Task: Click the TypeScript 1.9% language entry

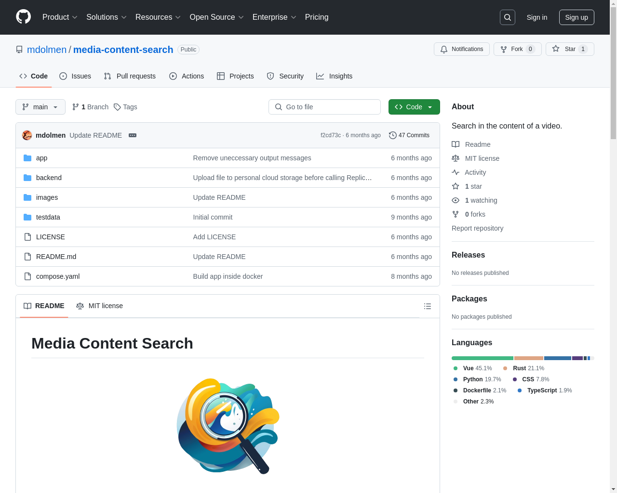Action: [x=545, y=390]
